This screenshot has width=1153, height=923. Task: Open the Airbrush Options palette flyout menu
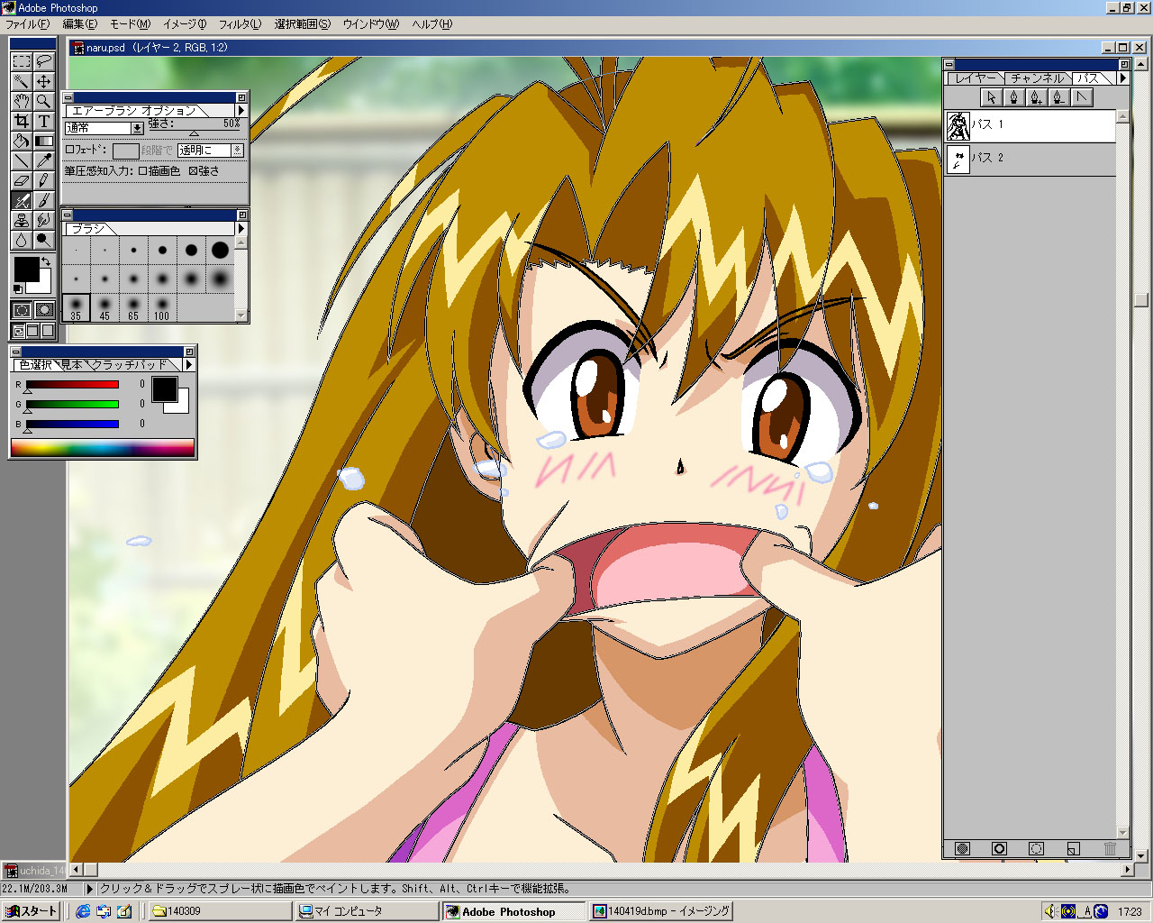(241, 110)
